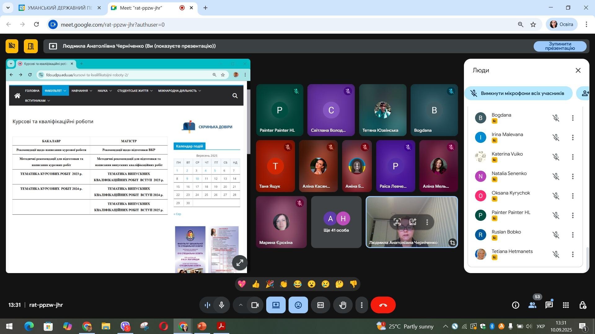Viewport: 595px width, 334px height.
Task: Raise hand using the hand icon
Action: [343, 305]
